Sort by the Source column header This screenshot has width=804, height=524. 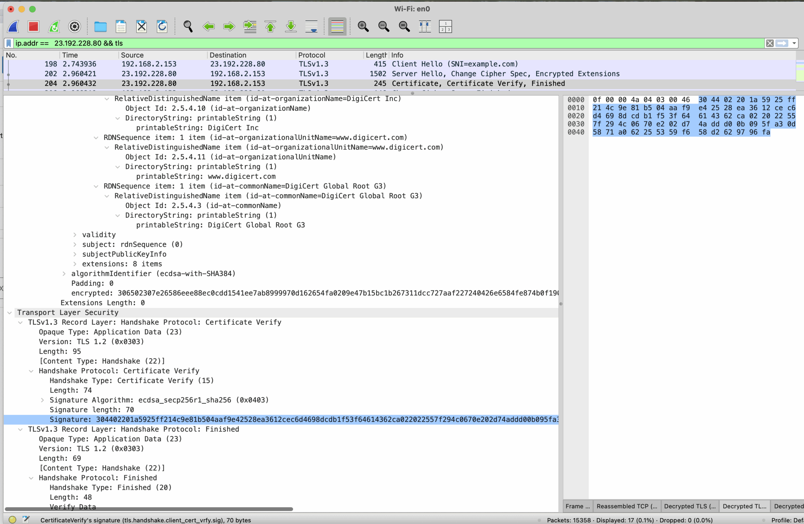click(163, 55)
